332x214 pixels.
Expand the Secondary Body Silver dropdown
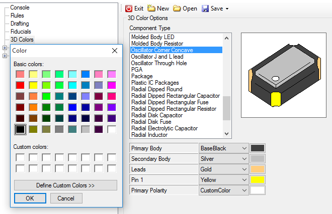[x=244, y=159]
